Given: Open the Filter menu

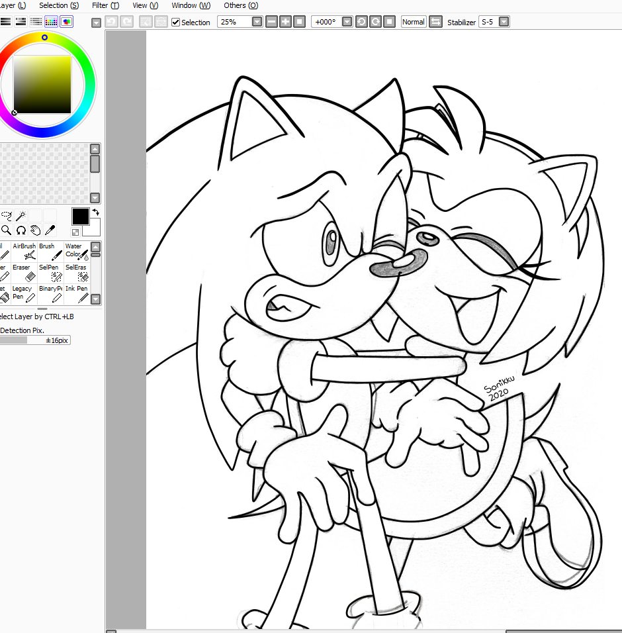Looking at the screenshot, I should (106, 5).
